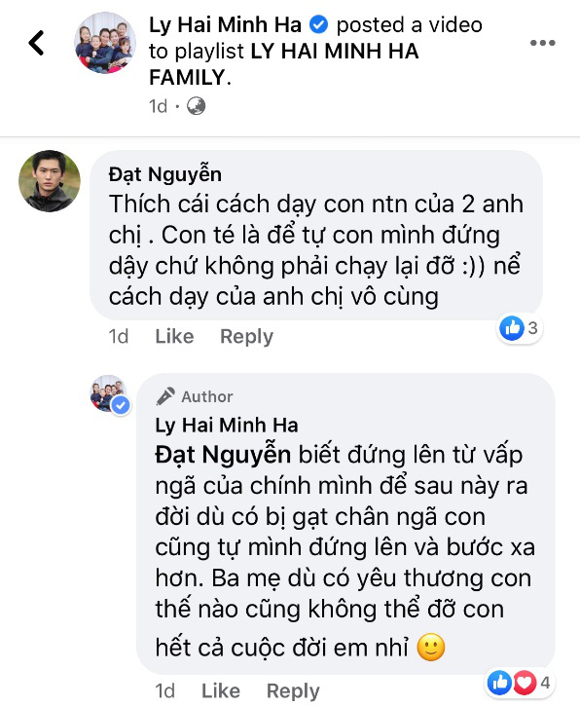Open Đạt Nguyễn's profile picture

click(x=50, y=181)
